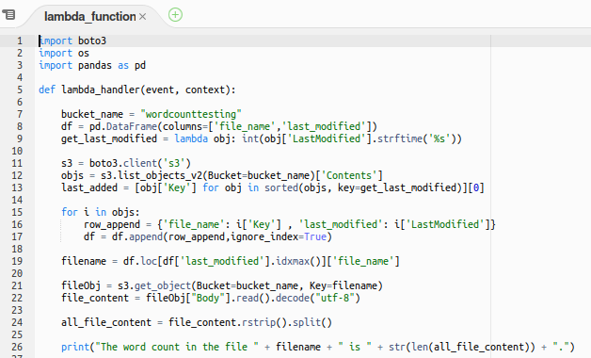This screenshot has width=591, height=358.
Task: Open the tab list menu icon
Action: [x=8, y=15]
